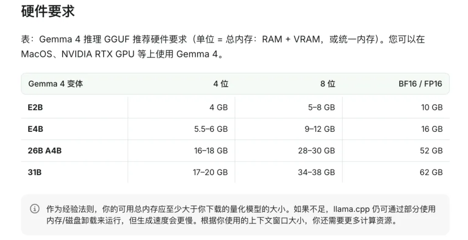Screen dimensions: 468x240
Task: Click the 52 GB cell for 26B A4B
Action: [431, 151]
